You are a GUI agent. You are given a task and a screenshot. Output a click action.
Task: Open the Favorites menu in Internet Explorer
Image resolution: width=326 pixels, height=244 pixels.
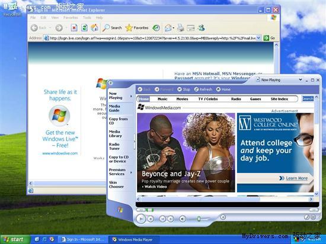tap(71, 18)
